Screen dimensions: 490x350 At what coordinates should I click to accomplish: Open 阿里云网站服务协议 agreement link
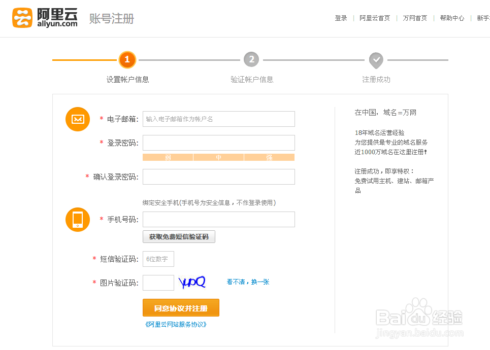(176, 325)
